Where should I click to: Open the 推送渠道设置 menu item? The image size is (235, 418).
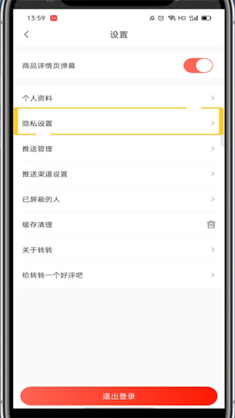click(119, 174)
